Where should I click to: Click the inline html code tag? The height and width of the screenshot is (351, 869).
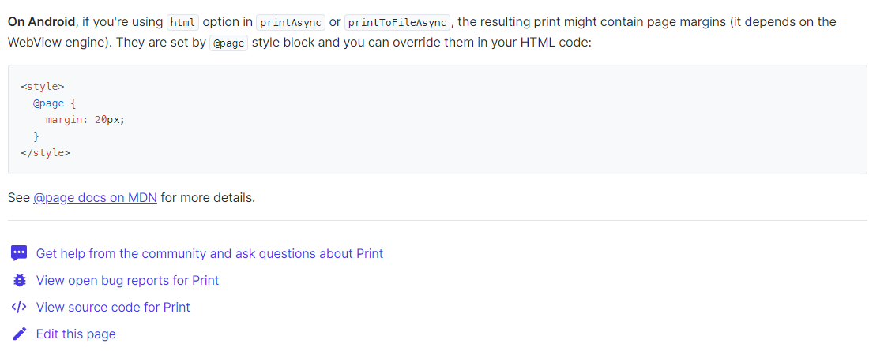[x=183, y=22]
